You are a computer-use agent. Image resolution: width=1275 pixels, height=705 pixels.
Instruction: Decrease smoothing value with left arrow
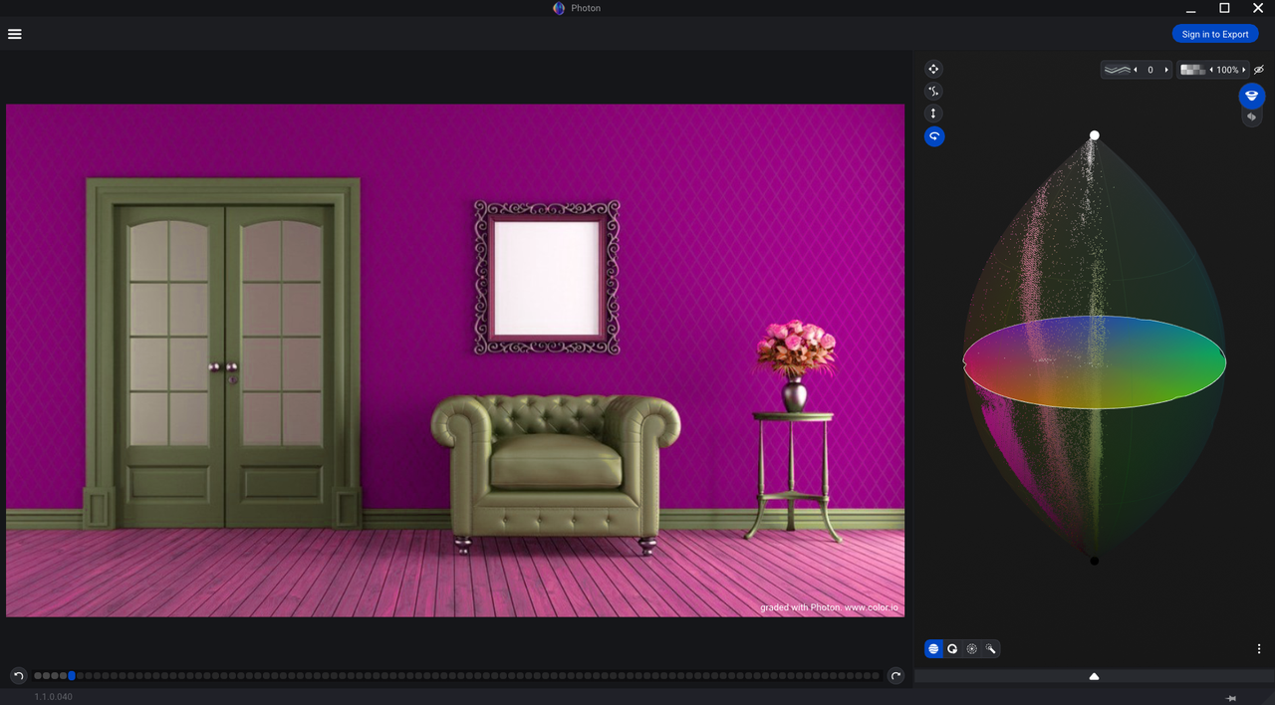(x=1137, y=70)
